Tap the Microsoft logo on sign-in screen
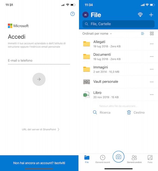This screenshot has width=158, height=171. coord(18,26)
